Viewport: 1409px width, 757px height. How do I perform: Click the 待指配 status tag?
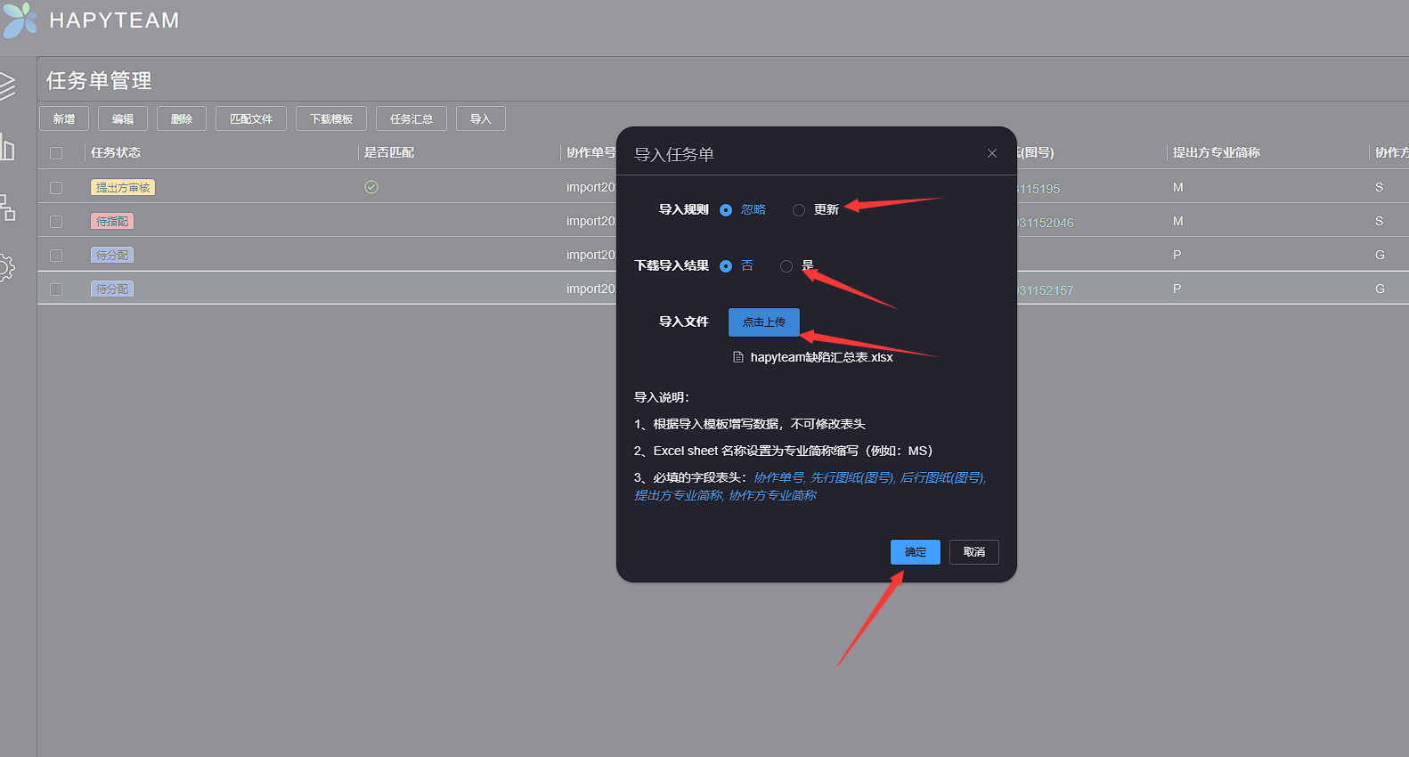coord(112,221)
